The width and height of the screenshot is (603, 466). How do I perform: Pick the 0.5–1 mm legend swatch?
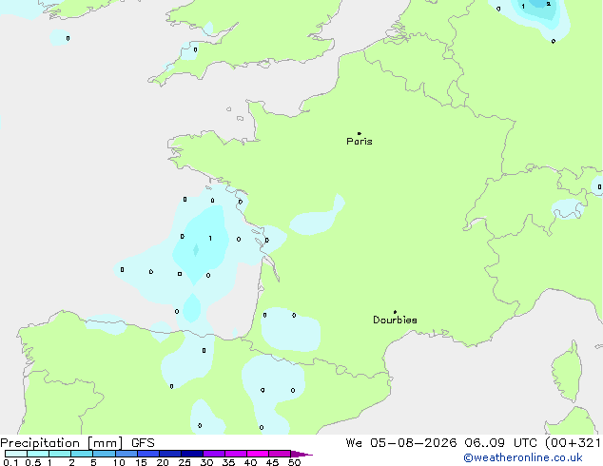point(38,454)
